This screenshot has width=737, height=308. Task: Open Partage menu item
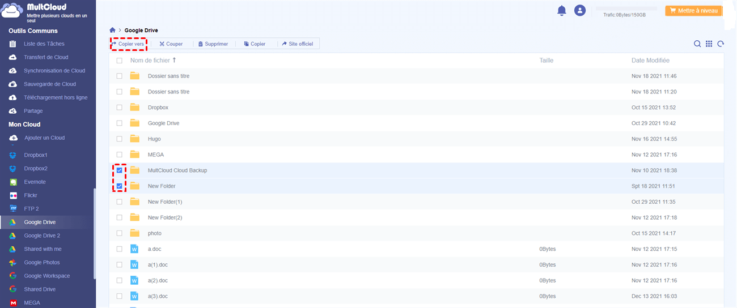pos(33,111)
